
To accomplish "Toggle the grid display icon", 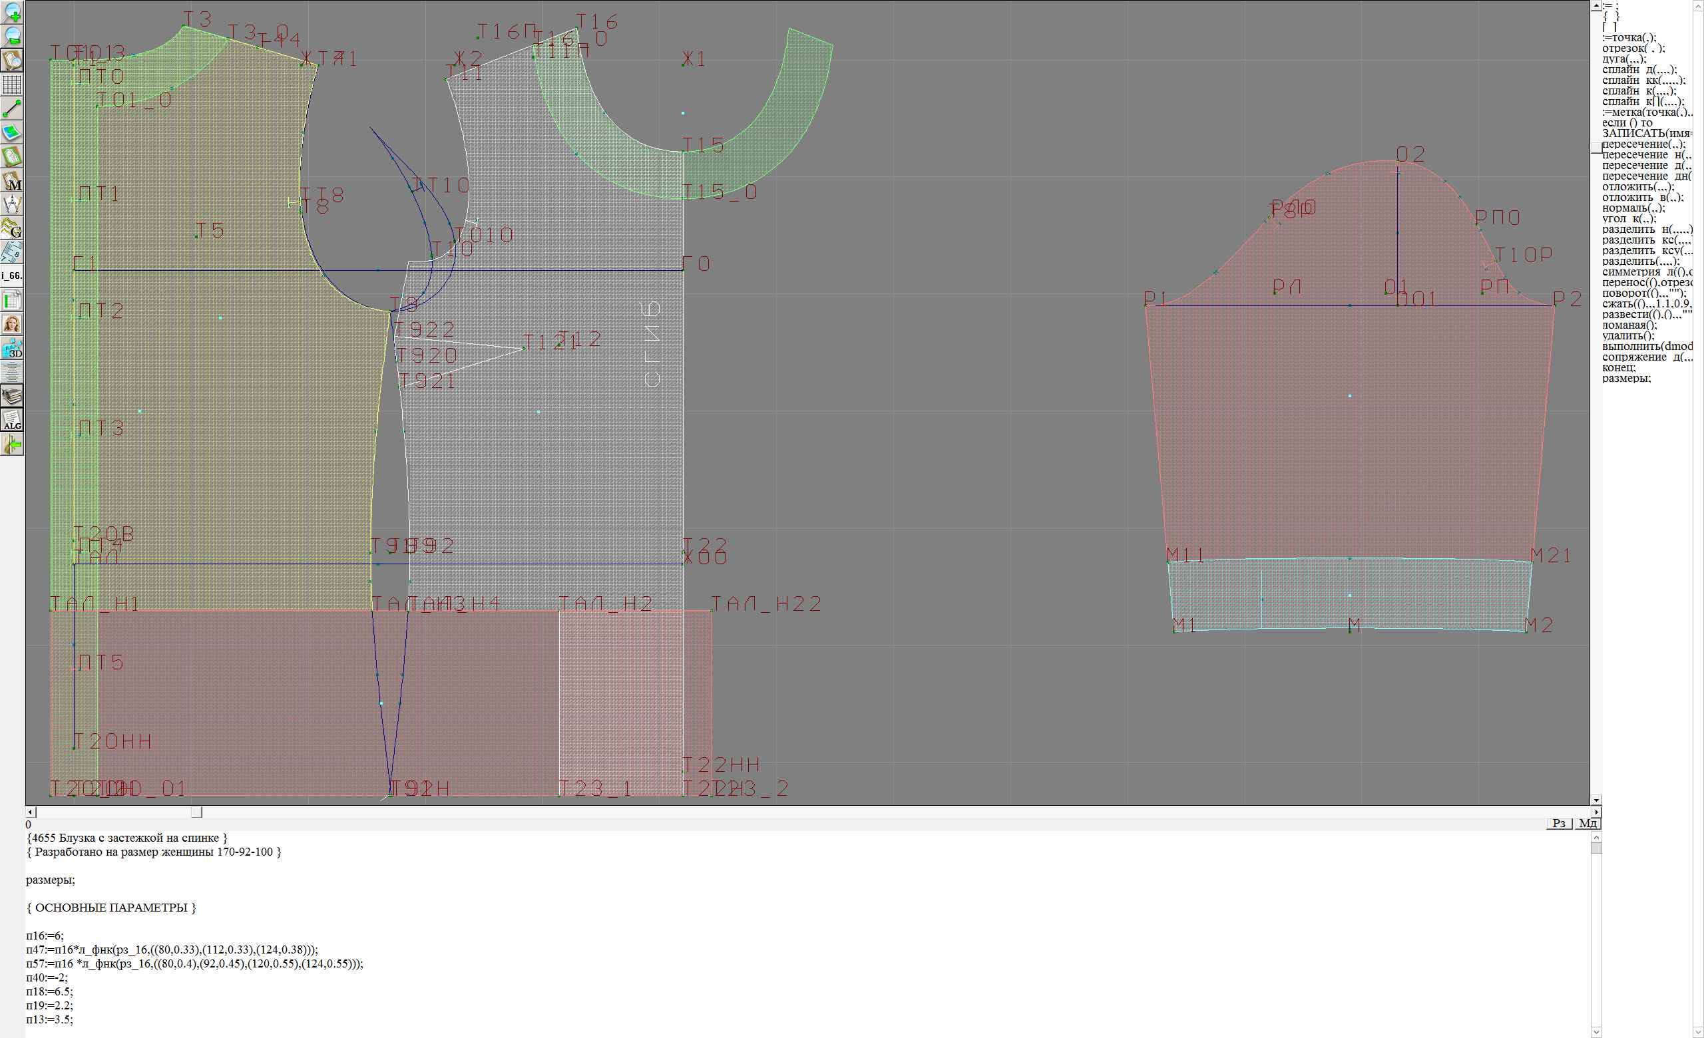I will click(x=13, y=85).
